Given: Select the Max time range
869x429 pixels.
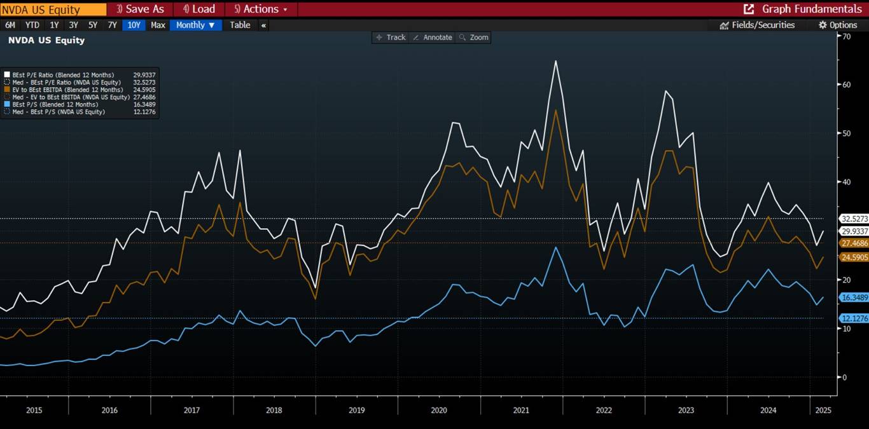Looking at the screenshot, I should 158,25.
